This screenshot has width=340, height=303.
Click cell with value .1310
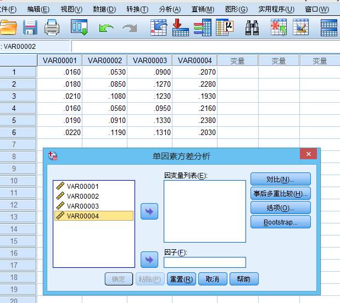[149, 132]
